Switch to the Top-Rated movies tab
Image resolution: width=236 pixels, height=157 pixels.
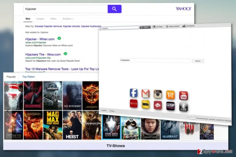pyautogui.click(x=28, y=77)
